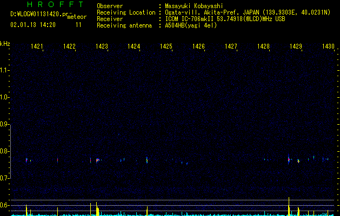Image resolution: width=340 pixels, height=216 pixels.
Task: Click the 1428 time marker
Action: coord(263,46)
